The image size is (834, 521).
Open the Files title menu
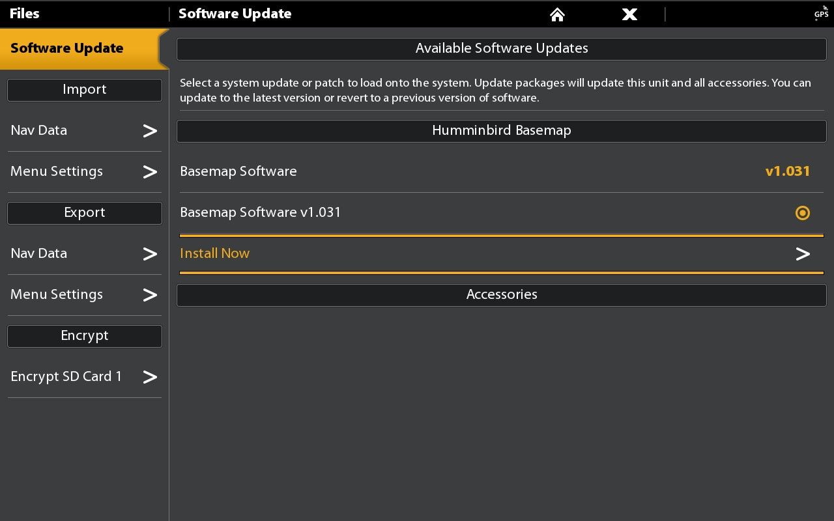click(x=25, y=14)
